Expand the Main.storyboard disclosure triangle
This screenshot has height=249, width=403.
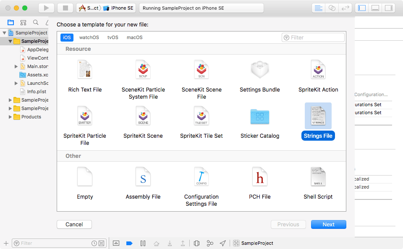pyautogui.click(x=16, y=67)
